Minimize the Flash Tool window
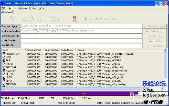 coord(156,3)
